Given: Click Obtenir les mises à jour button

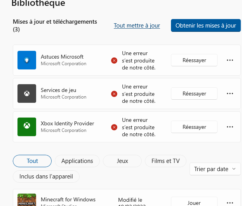Looking at the screenshot, I should click(x=206, y=26).
